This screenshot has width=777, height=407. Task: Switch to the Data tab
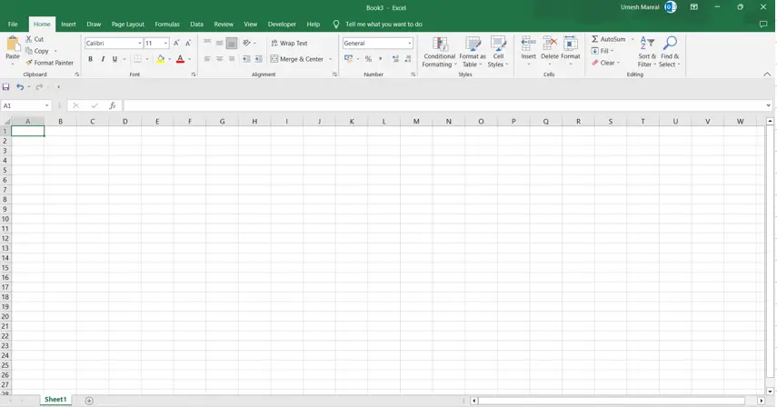(x=196, y=24)
